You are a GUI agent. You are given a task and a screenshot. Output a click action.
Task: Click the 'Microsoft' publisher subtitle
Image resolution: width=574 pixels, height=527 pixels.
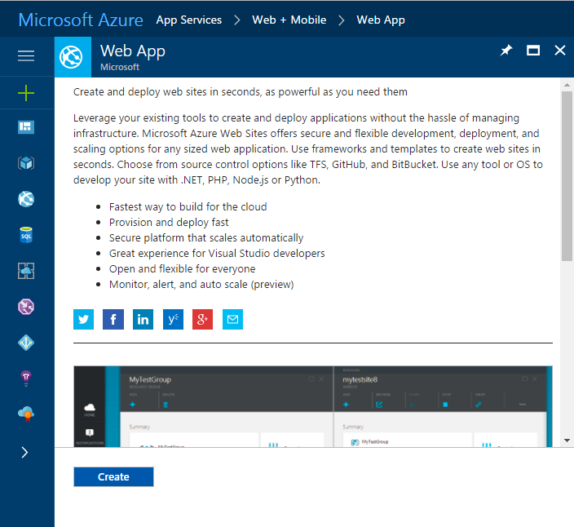tap(120, 67)
